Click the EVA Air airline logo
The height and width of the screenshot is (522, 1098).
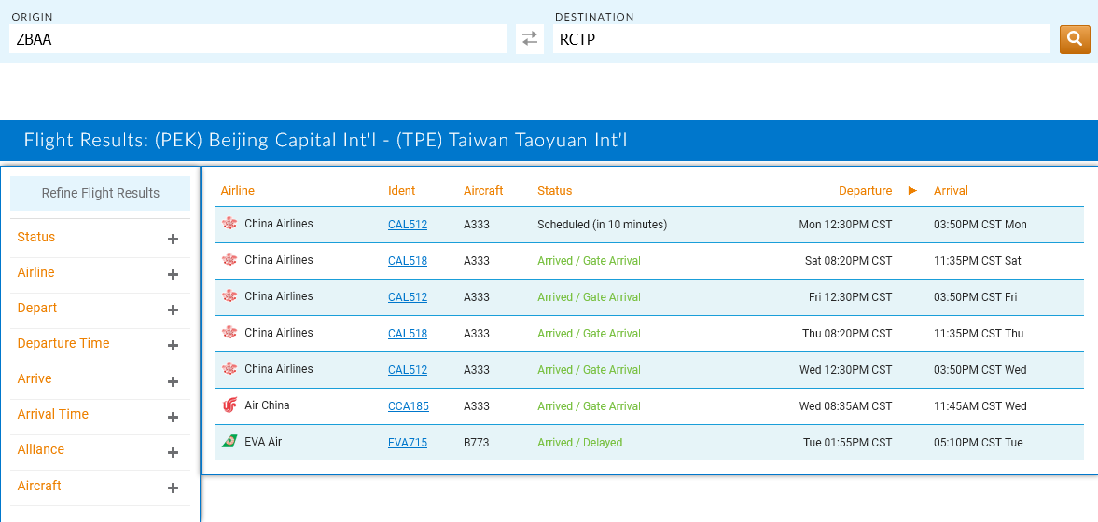tap(230, 442)
